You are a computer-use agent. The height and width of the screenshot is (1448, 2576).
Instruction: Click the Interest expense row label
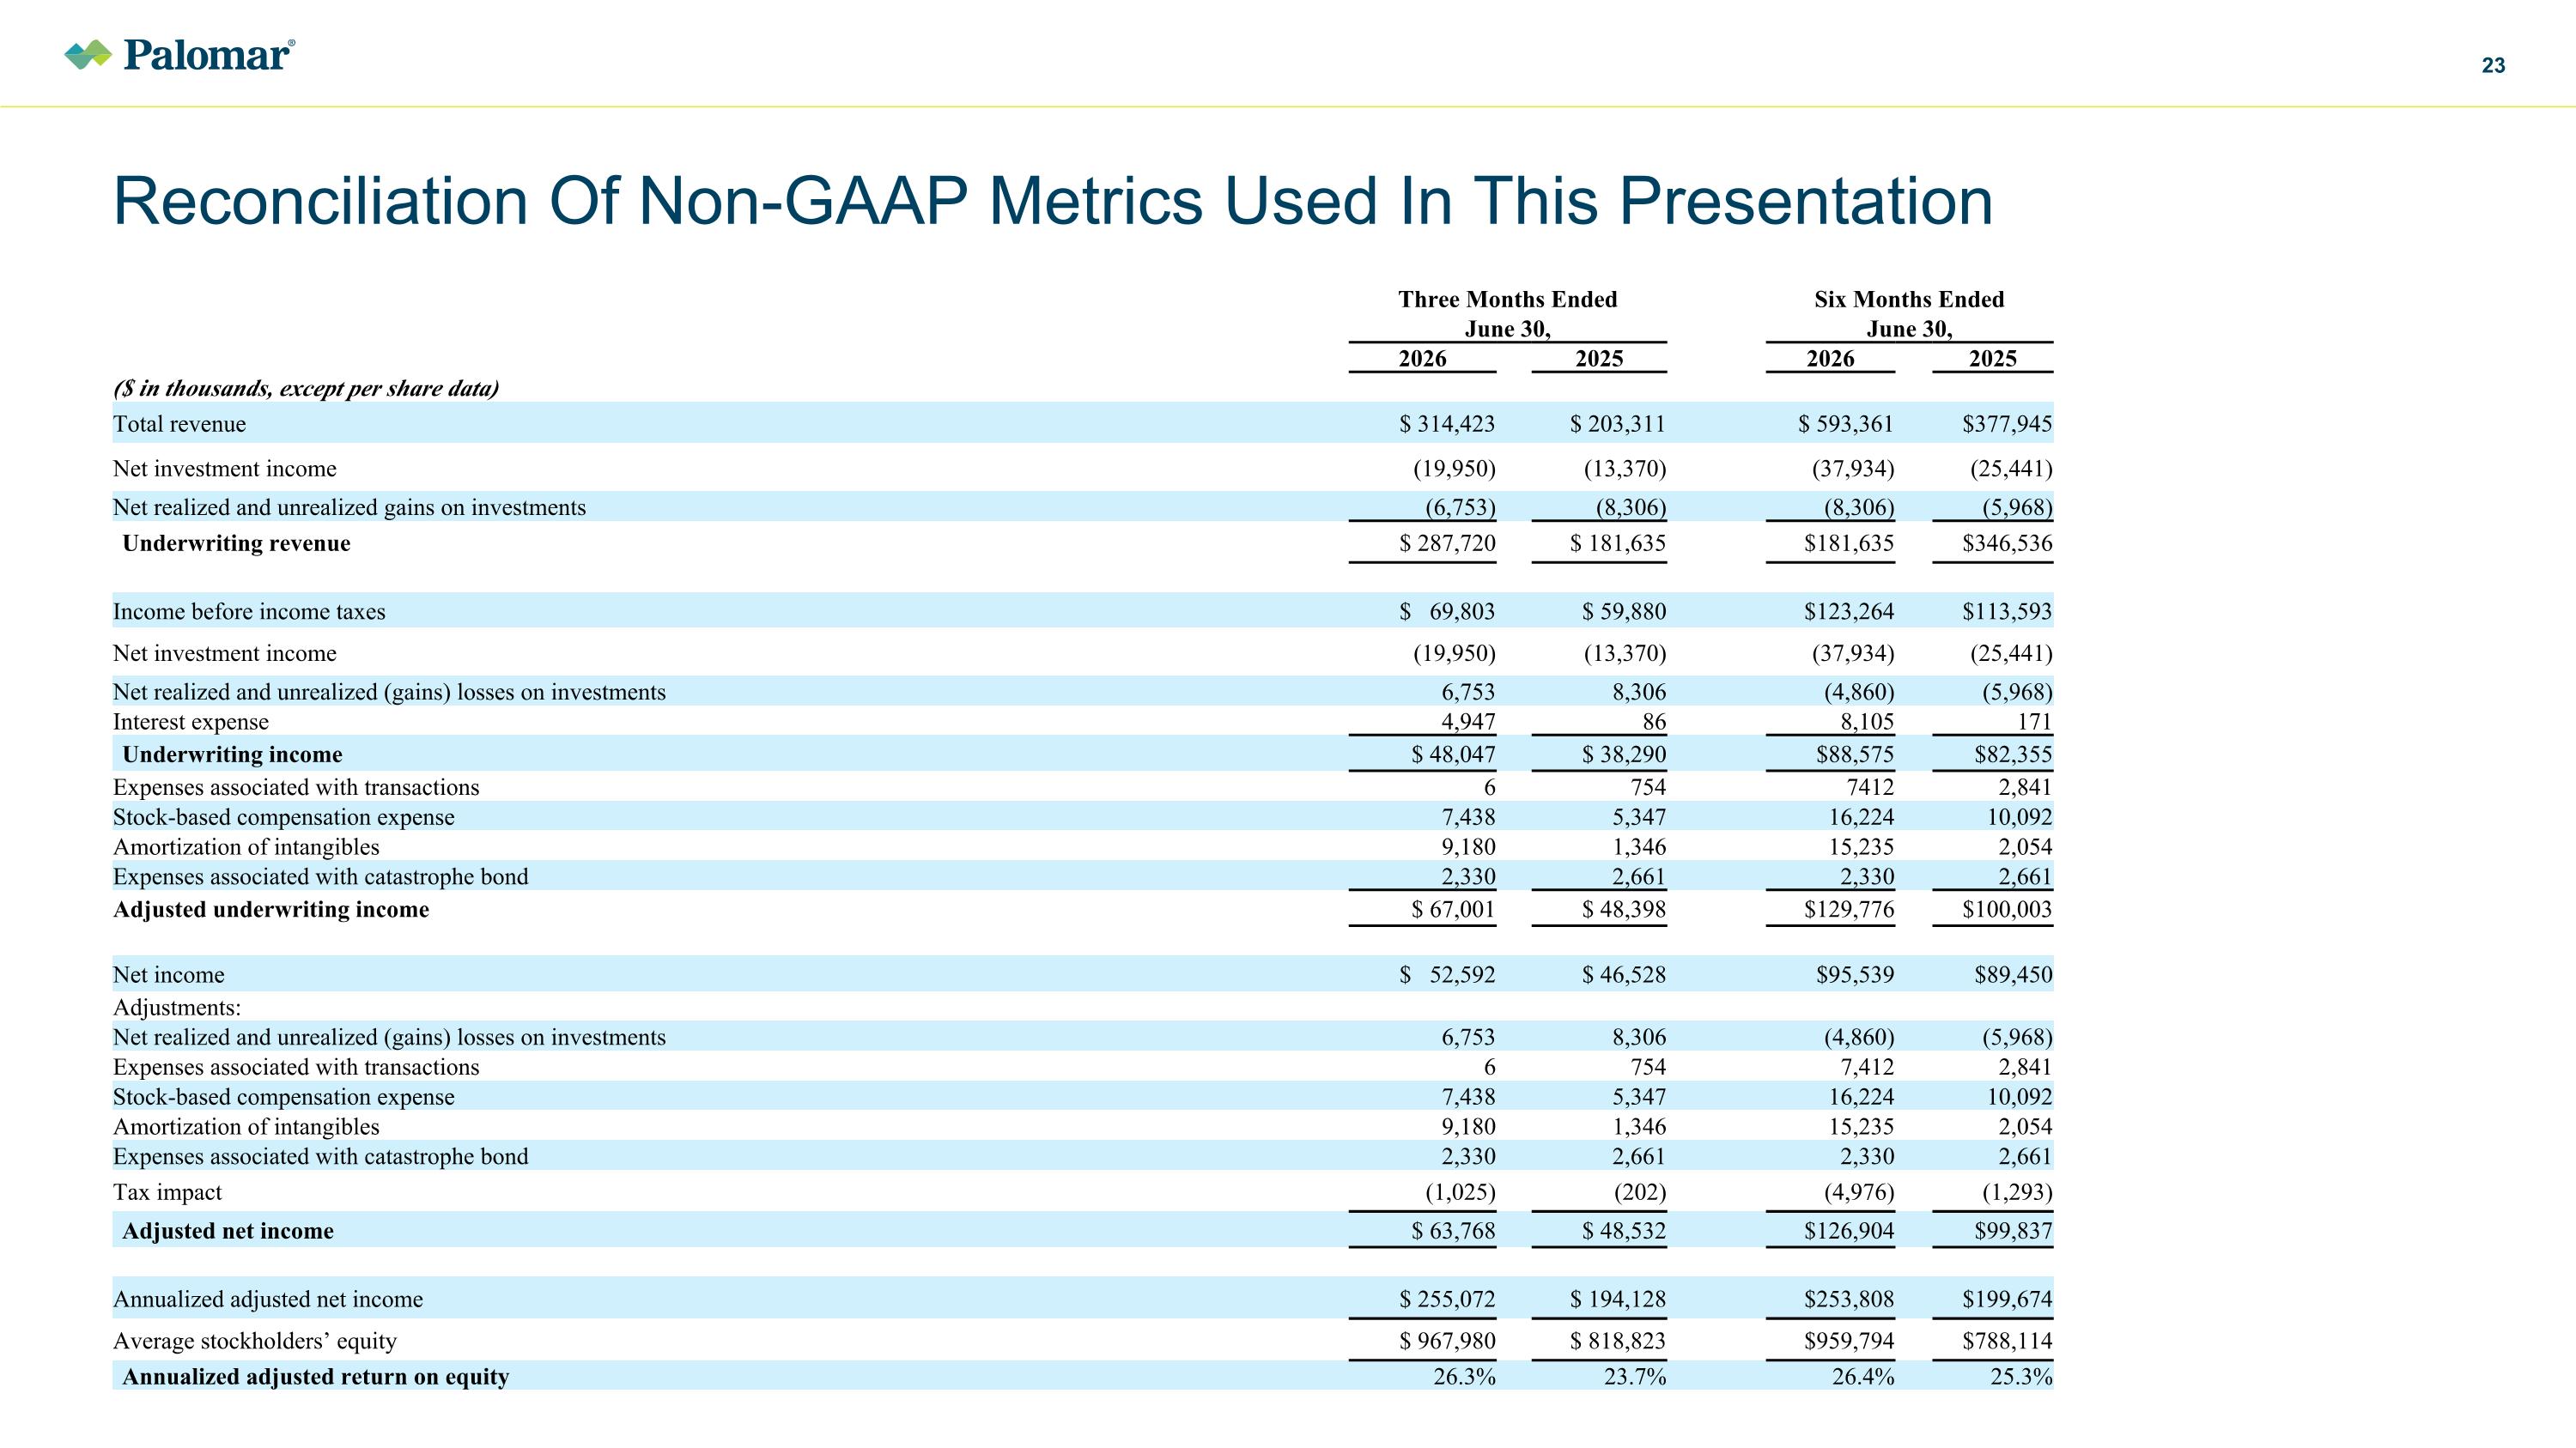click(x=190, y=723)
